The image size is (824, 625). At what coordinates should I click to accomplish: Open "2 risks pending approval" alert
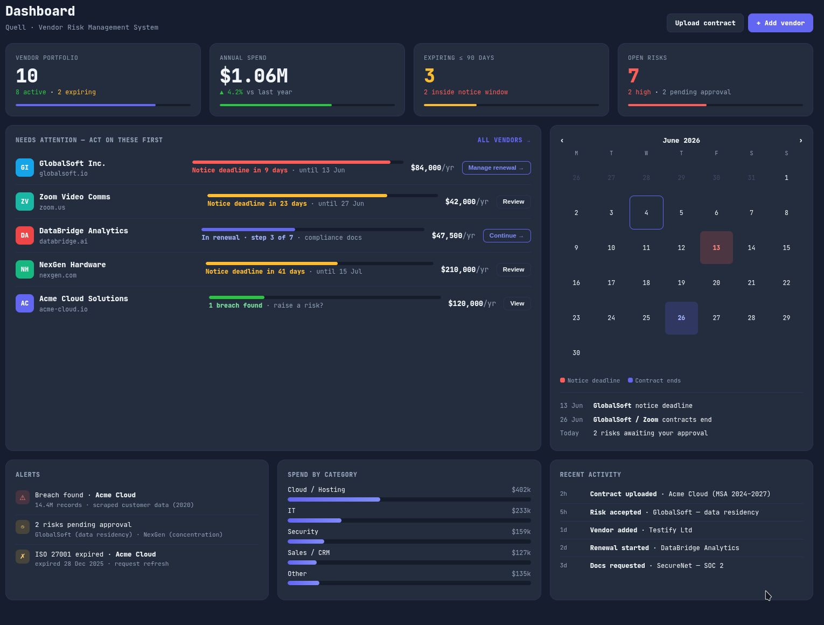tap(137, 529)
